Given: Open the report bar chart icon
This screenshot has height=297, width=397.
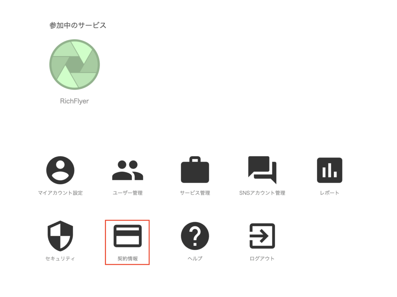Looking at the screenshot, I should (330, 170).
